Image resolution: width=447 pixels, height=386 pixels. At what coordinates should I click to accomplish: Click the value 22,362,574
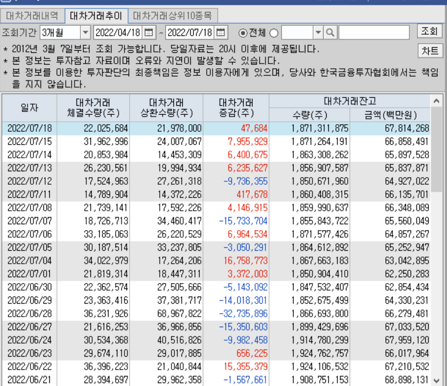tap(106, 287)
